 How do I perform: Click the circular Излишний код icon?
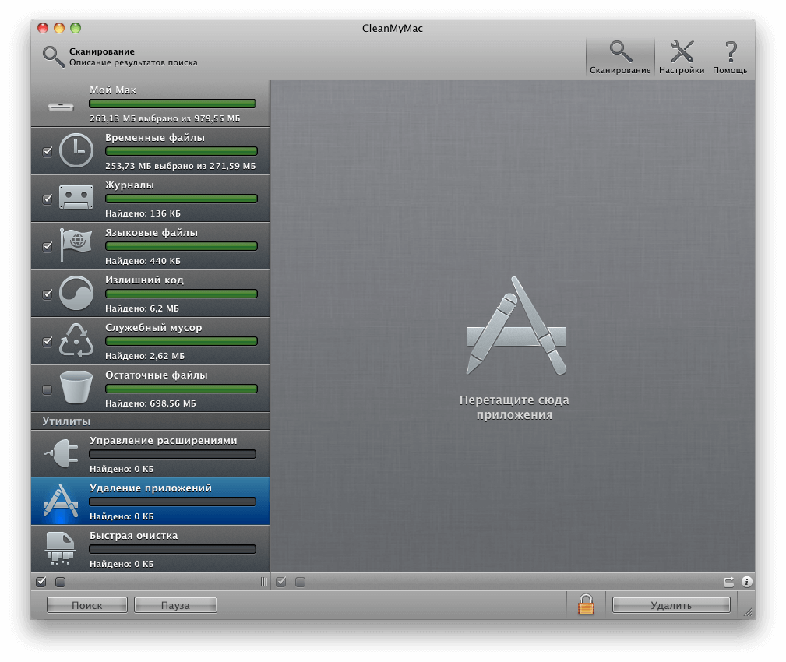click(x=76, y=293)
